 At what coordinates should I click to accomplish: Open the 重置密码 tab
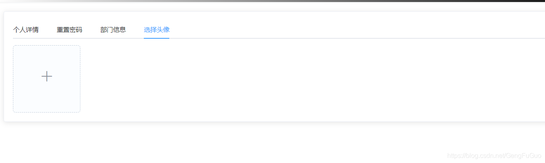pyautogui.click(x=69, y=30)
